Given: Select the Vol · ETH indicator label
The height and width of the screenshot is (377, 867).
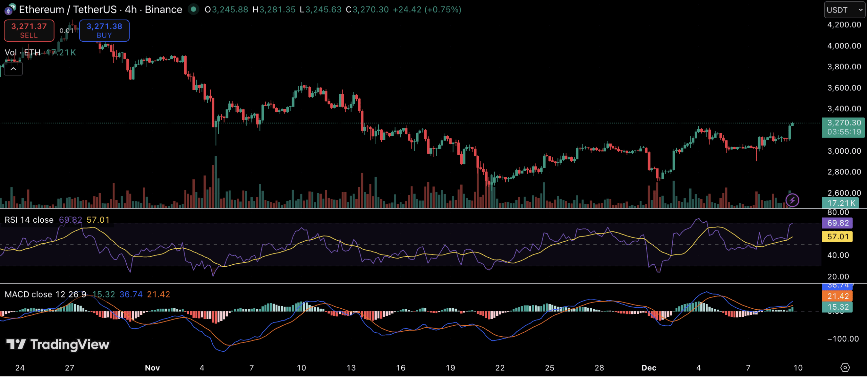Looking at the screenshot, I should [x=22, y=52].
